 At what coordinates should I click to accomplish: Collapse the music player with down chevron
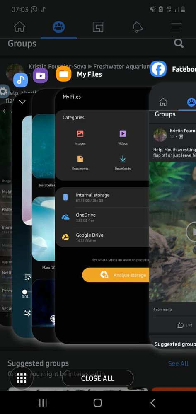[x=22, y=102]
